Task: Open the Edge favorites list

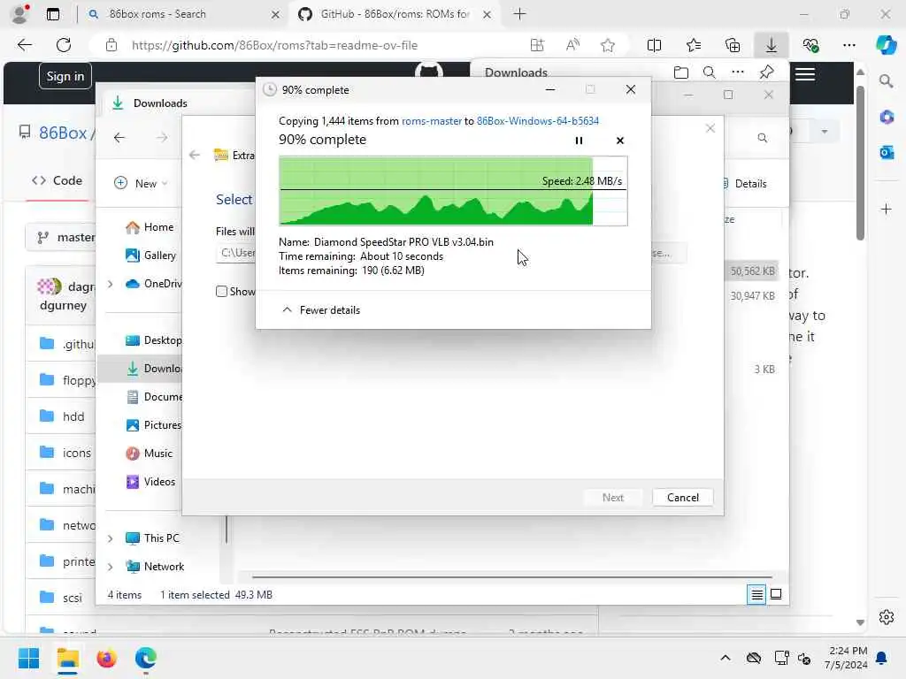Action: [x=694, y=45]
